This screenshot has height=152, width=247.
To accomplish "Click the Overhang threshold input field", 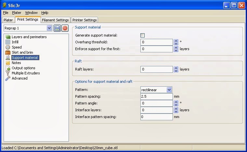I will tap(157, 42).
